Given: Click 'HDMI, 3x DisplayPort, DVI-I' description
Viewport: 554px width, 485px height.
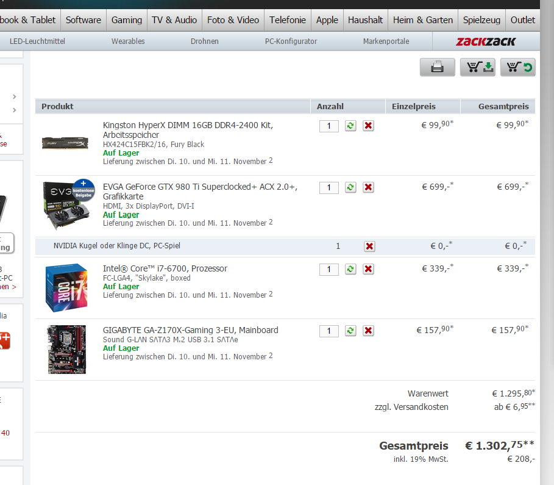Looking at the screenshot, I should pos(148,206).
